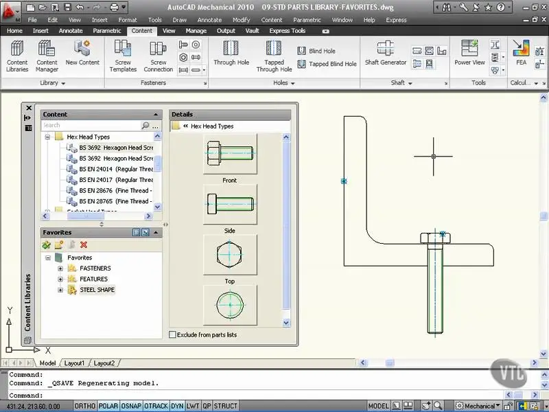Run the FEA calculation tool
The height and width of the screenshot is (412, 549).
pos(521,55)
